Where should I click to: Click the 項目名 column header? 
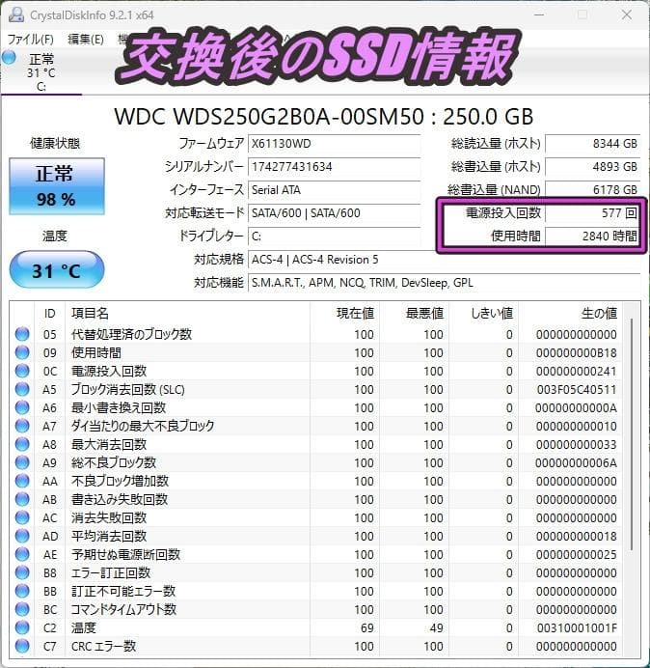click(x=187, y=314)
